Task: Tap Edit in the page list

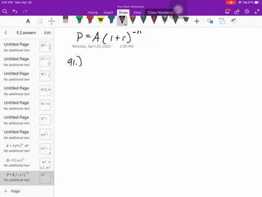Action: [x=47, y=33]
